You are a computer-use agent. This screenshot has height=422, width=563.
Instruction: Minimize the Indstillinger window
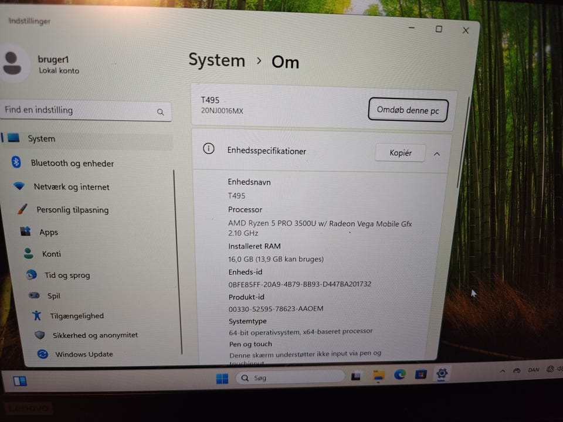412,28
